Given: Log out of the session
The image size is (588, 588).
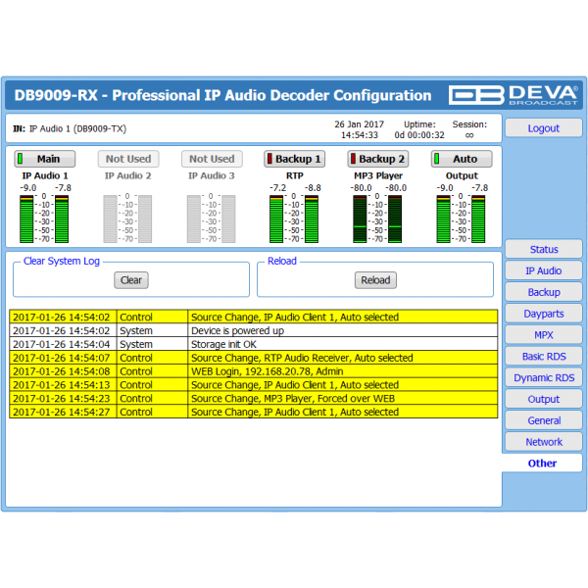Looking at the screenshot, I should tap(543, 128).
